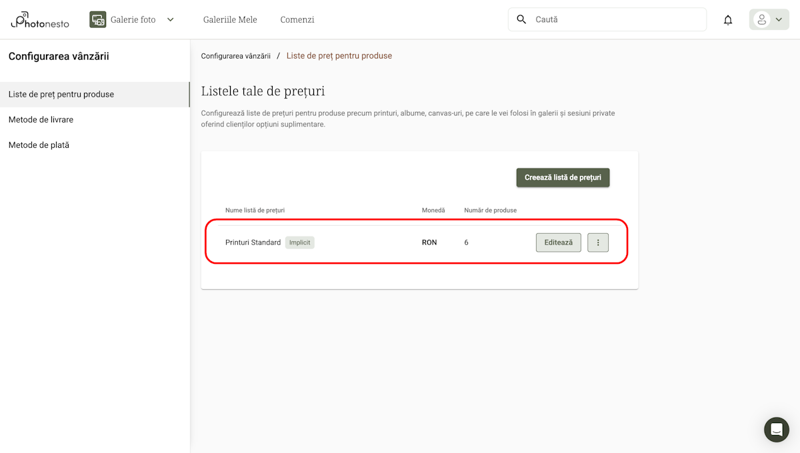800x453 pixels.
Task: Edit the Printuri Standard price list
Action: point(558,242)
